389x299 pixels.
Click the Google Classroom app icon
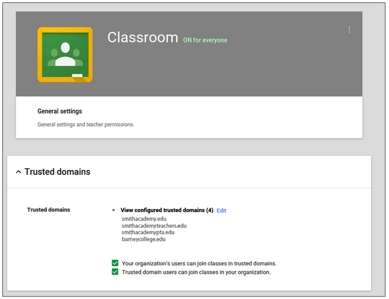coord(65,55)
